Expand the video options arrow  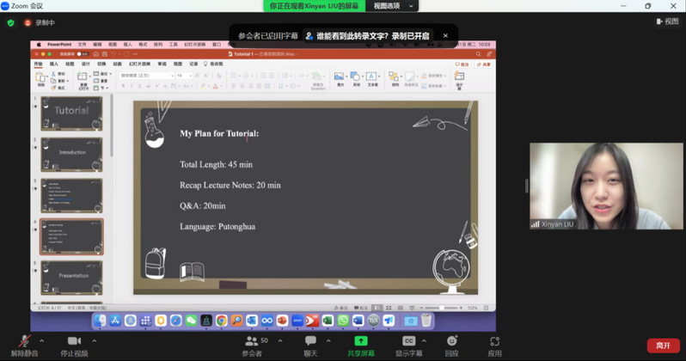[x=94, y=340]
